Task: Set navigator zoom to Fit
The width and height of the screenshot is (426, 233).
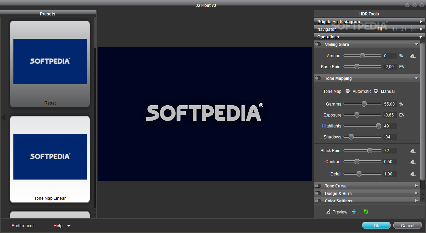Action: point(380,29)
